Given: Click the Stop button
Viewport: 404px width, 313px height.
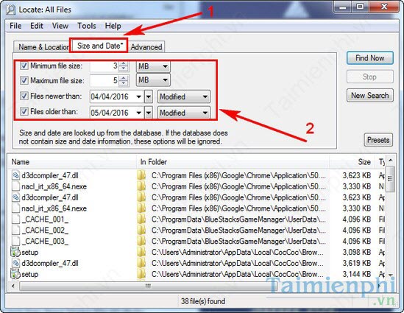Looking at the screenshot, I should click(x=369, y=77).
